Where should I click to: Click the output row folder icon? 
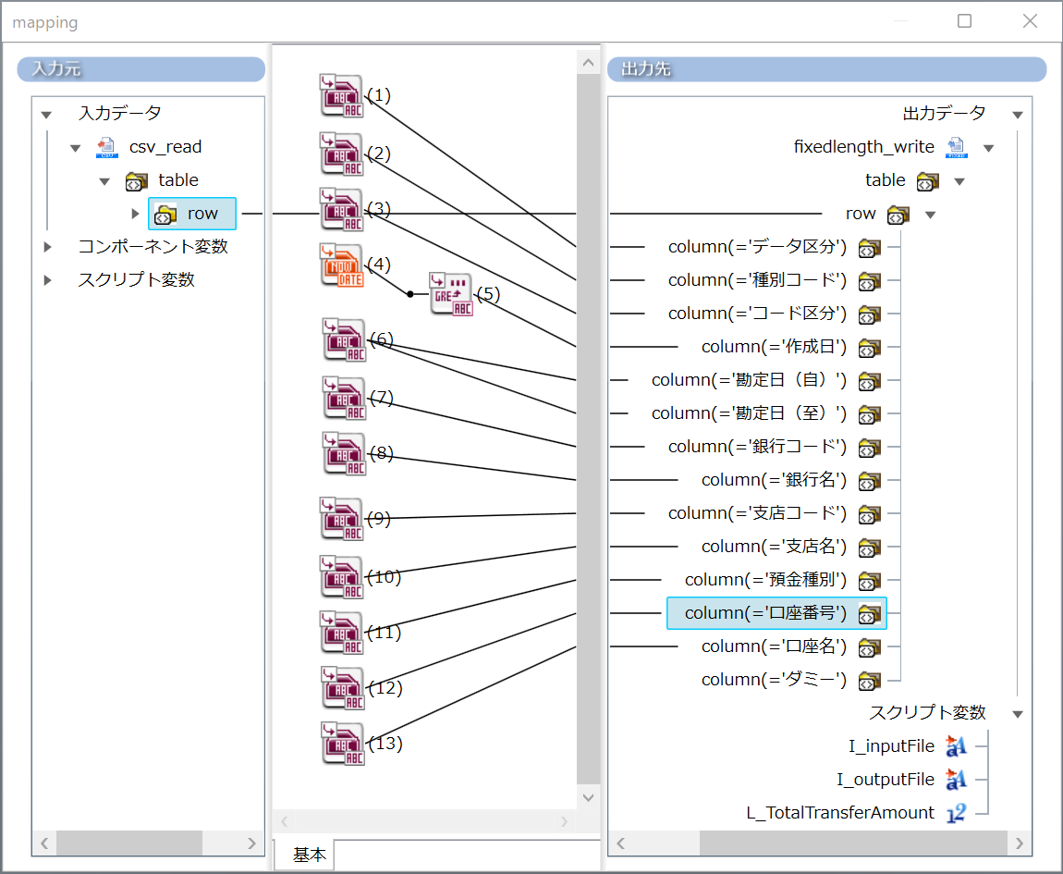[898, 215]
